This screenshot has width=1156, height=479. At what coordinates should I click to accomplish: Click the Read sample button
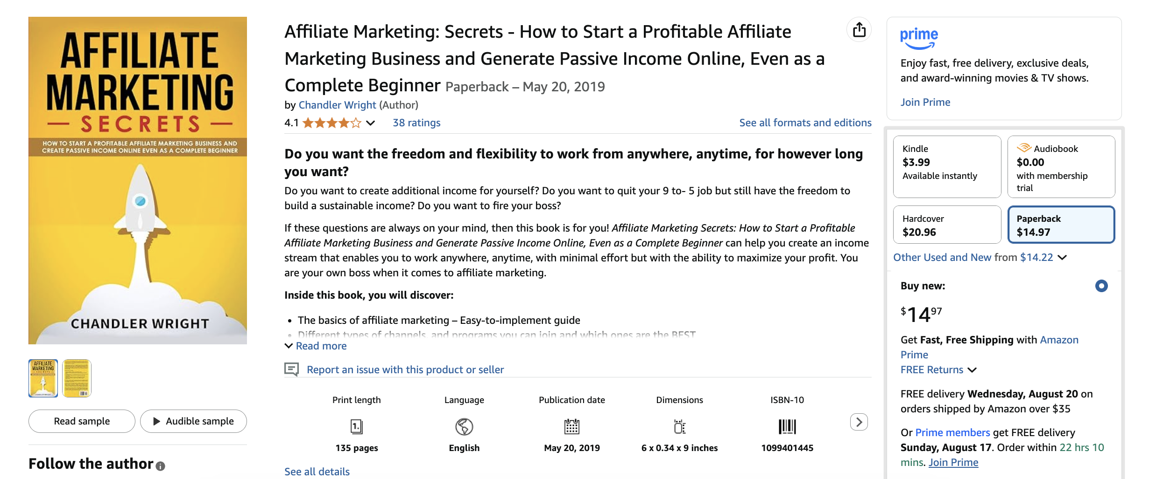click(81, 421)
